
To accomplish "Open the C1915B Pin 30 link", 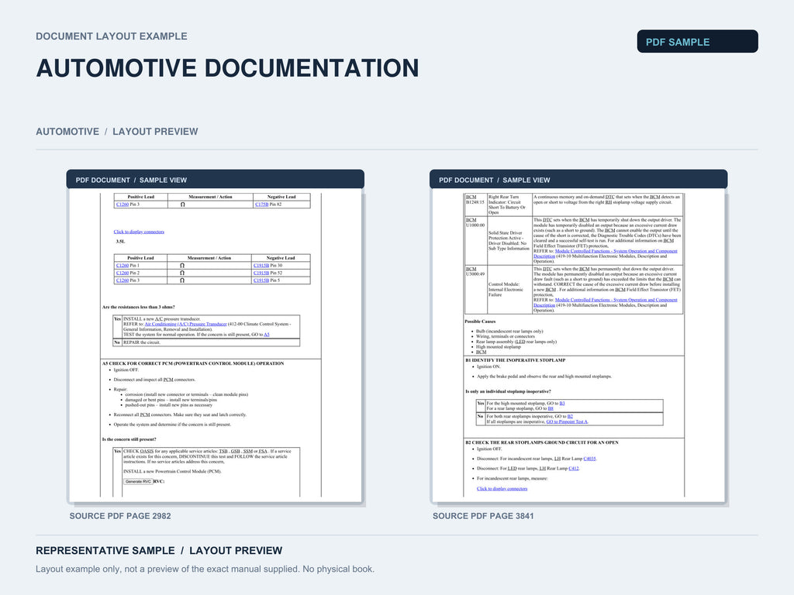I will click(261, 266).
